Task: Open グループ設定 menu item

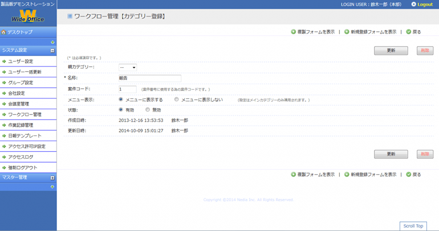Action: [x=28, y=82]
